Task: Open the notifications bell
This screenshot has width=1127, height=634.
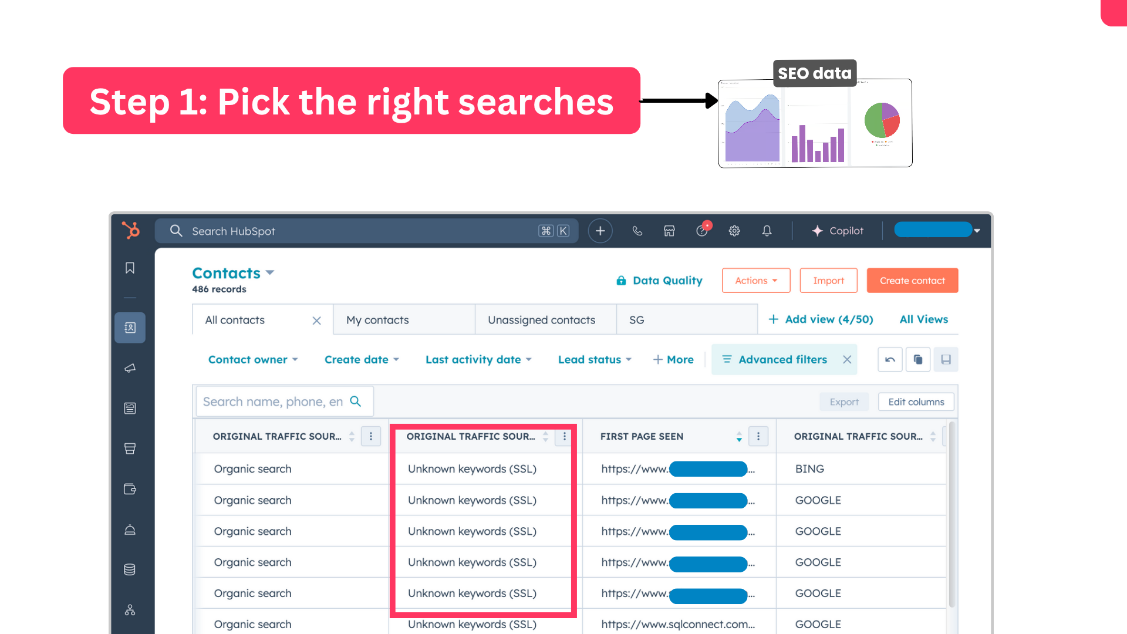Action: 767,231
